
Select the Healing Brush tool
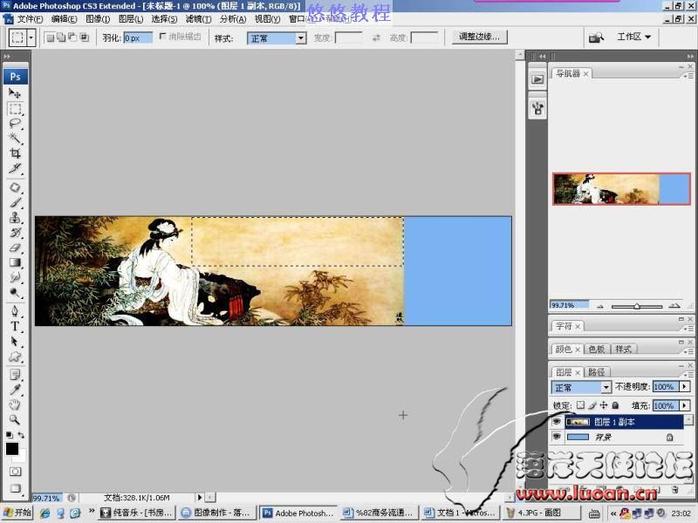pyautogui.click(x=15, y=187)
